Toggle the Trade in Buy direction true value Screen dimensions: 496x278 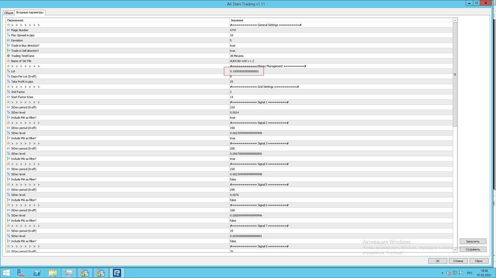tap(233, 46)
